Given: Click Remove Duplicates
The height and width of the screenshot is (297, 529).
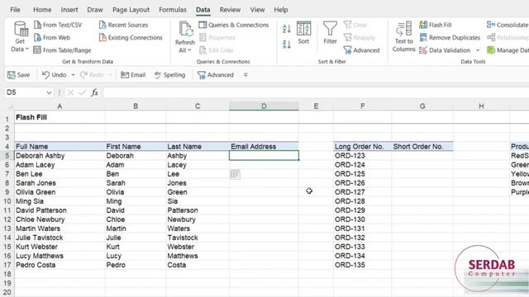Looking at the screenshot, I should click(450, 37).
